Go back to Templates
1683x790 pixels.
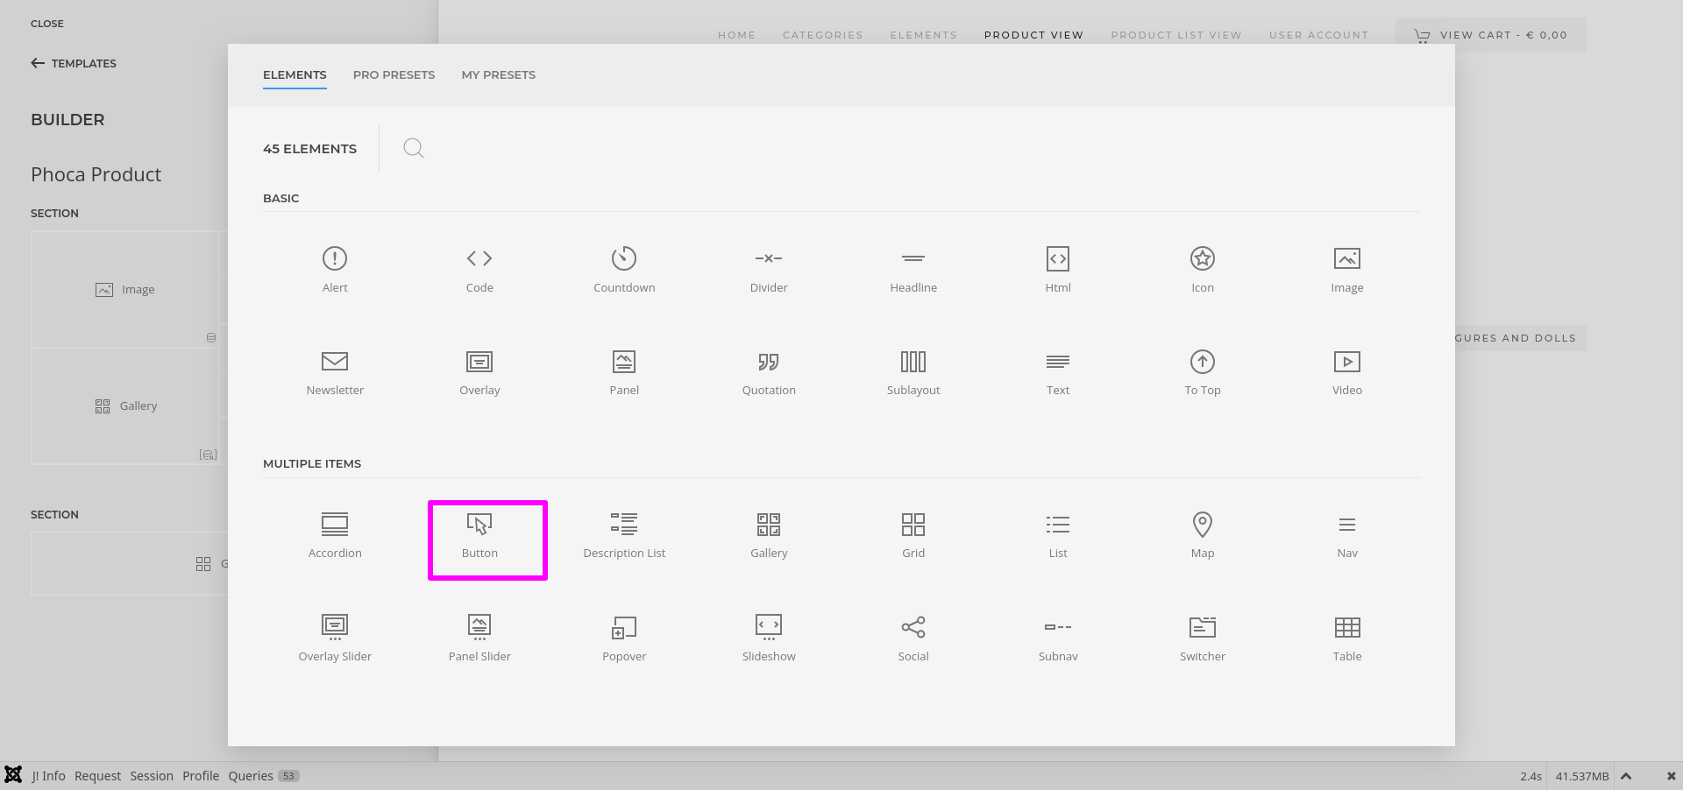(x=74, y=63)
